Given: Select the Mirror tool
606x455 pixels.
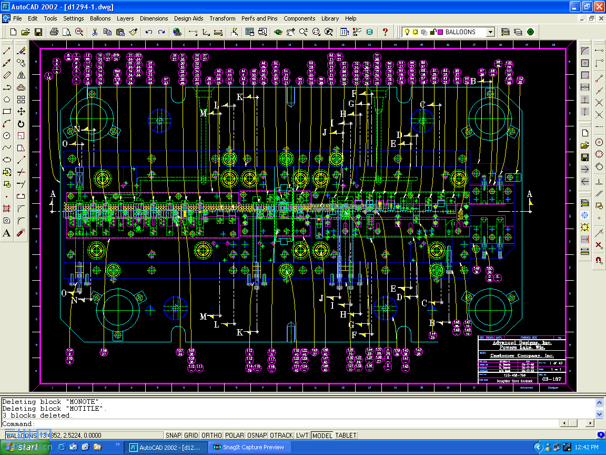Looking at the screenshot, I should [x=21, y=75].
